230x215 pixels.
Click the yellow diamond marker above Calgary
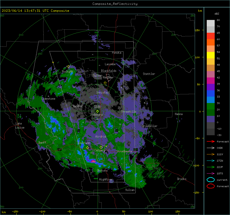(101, 147)
